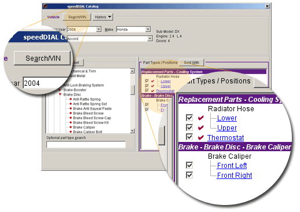This screenshot has width=300, height=212.
Task: Toggle the checkbox for magnified Upper radiator hose
Action: (189, 127)
